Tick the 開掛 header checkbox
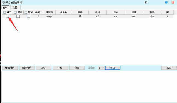Screen dimensions: 177x103 (15, 12)
